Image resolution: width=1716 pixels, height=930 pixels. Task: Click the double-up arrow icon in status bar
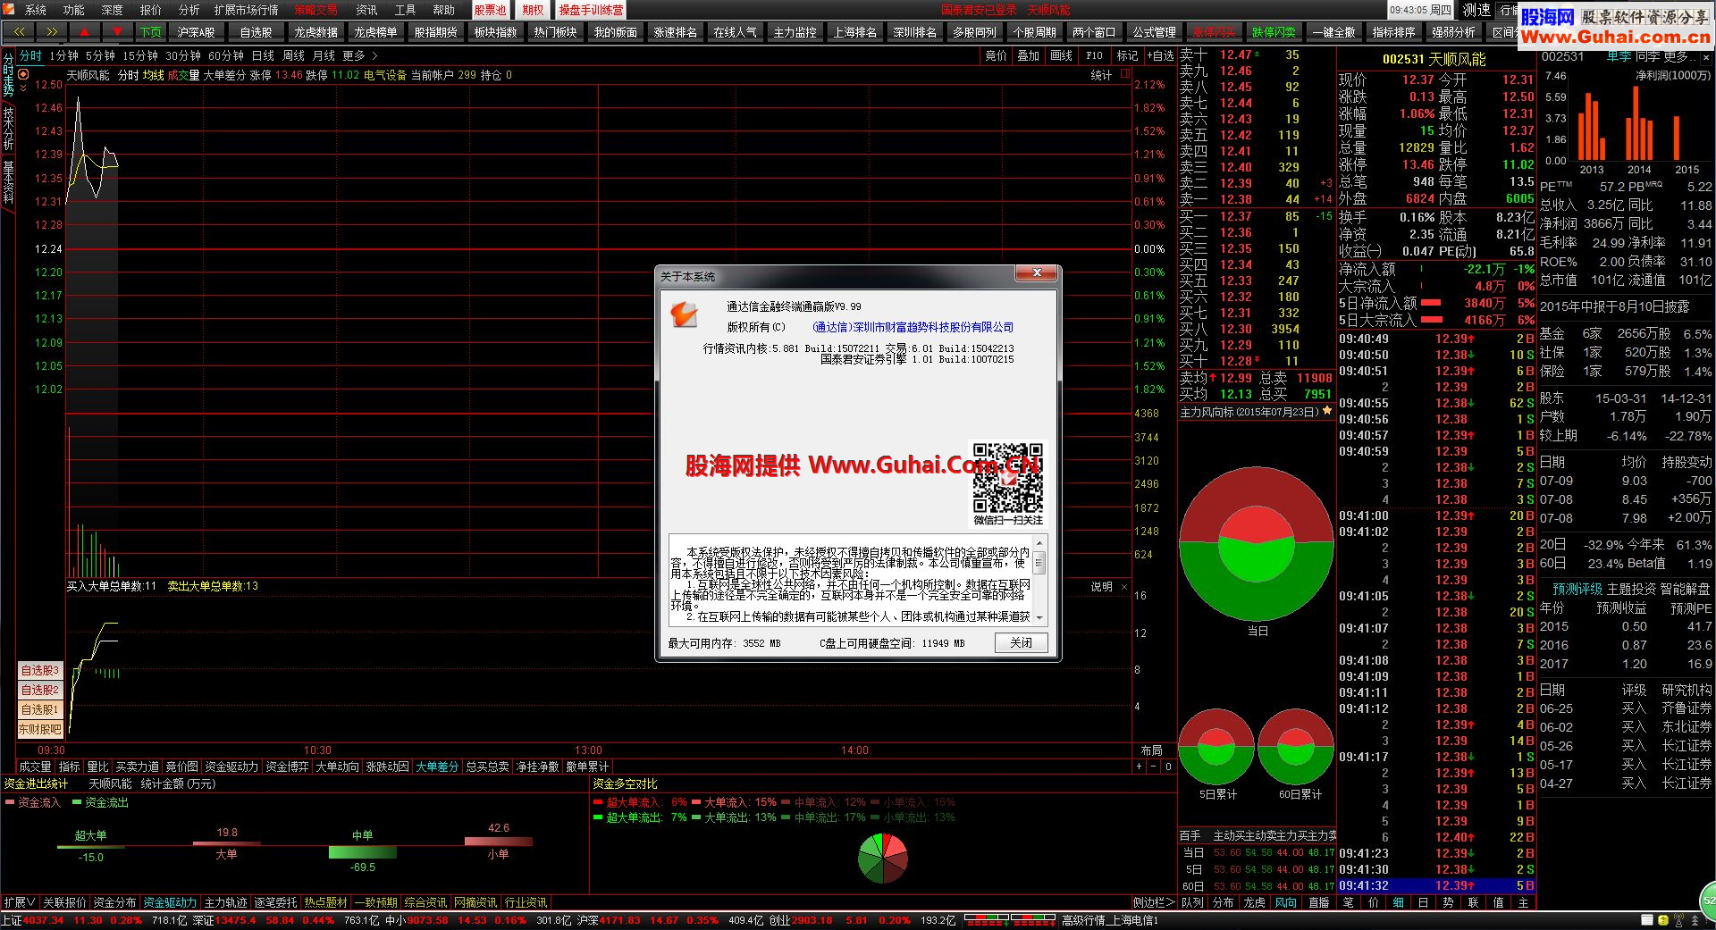coord(1694,920)
